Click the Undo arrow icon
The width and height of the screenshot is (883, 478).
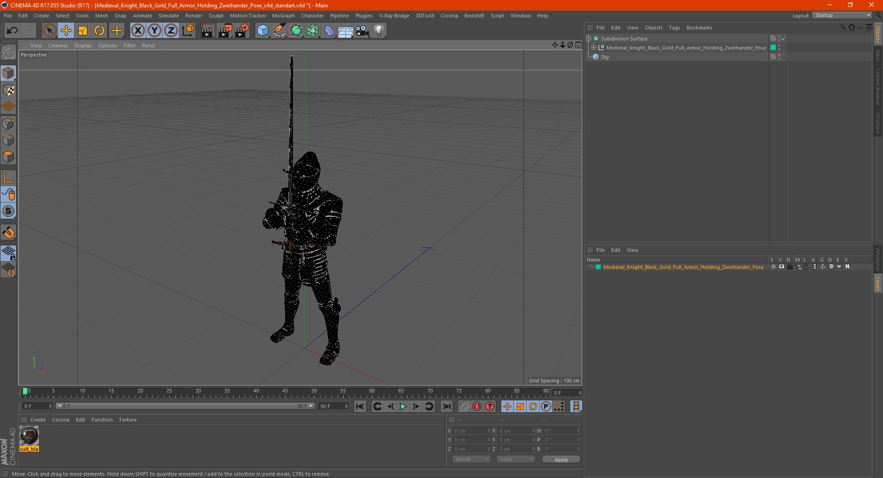(12, 31)
